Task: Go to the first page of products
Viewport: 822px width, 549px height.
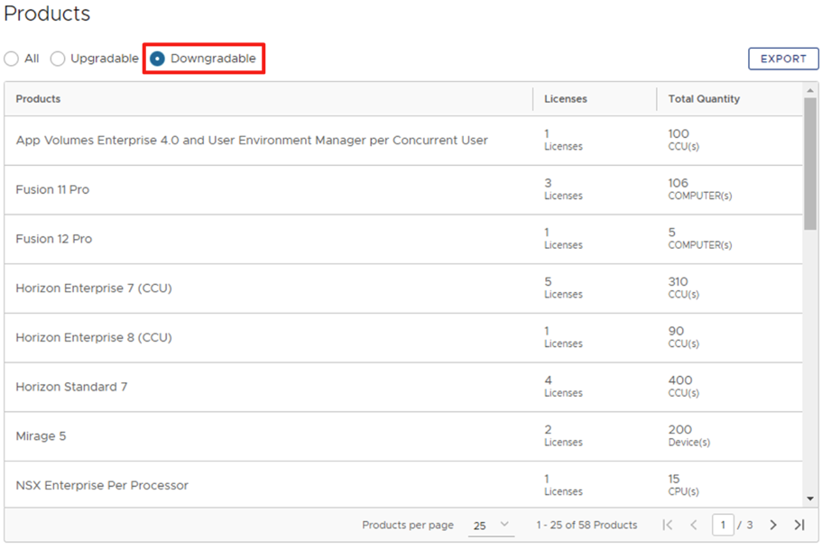Action: [x=668, y=525]
